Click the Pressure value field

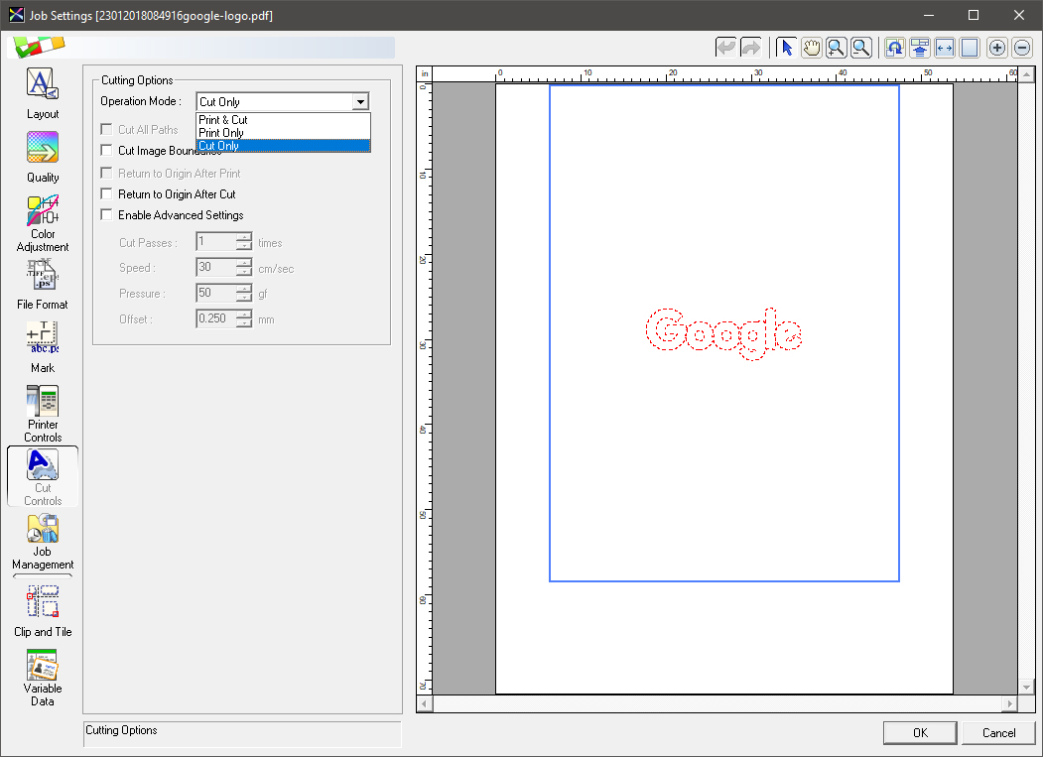pos(216,293)
